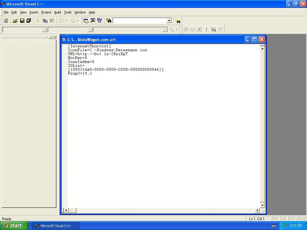Click the HotKey=0 line
Screen dimensions: 307x230
[x=77, y=58]
